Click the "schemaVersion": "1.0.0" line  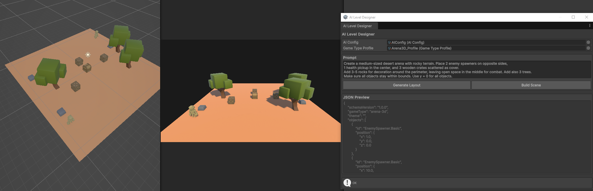368,107
